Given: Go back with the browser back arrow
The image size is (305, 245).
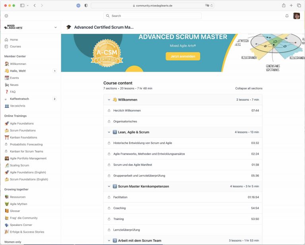Looking at the screenshot, I should (x=35, y=6).
